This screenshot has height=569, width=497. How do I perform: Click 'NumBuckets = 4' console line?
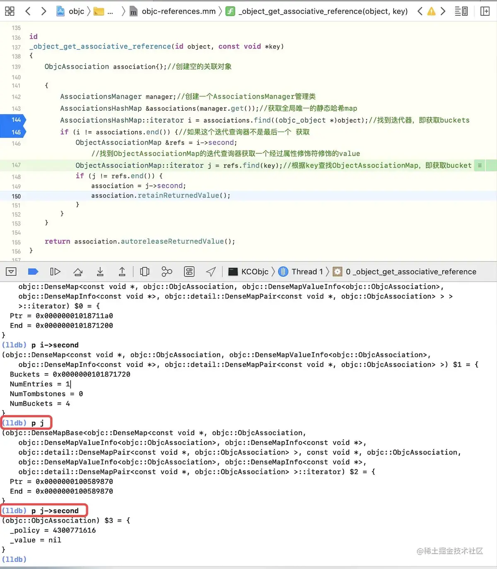click(40, 403)
